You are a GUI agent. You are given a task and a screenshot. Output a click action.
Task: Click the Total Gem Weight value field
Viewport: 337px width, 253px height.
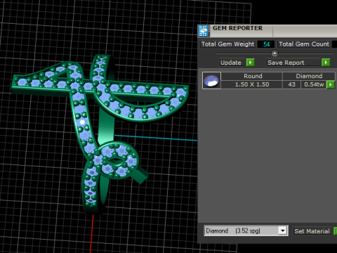point(266,44)
